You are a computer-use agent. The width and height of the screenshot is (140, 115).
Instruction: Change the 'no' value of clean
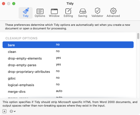58,51
